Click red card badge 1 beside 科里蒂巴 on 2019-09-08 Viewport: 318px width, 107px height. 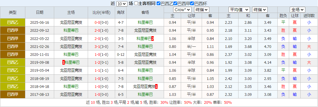point(64,63)
